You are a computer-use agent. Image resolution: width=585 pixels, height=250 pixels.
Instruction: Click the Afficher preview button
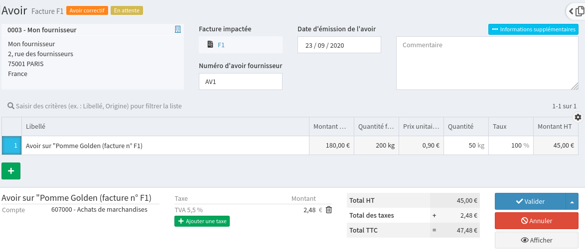point(536,240)
